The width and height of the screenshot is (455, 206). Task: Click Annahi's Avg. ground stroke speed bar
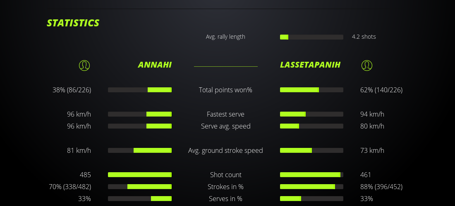pos(140,150)
